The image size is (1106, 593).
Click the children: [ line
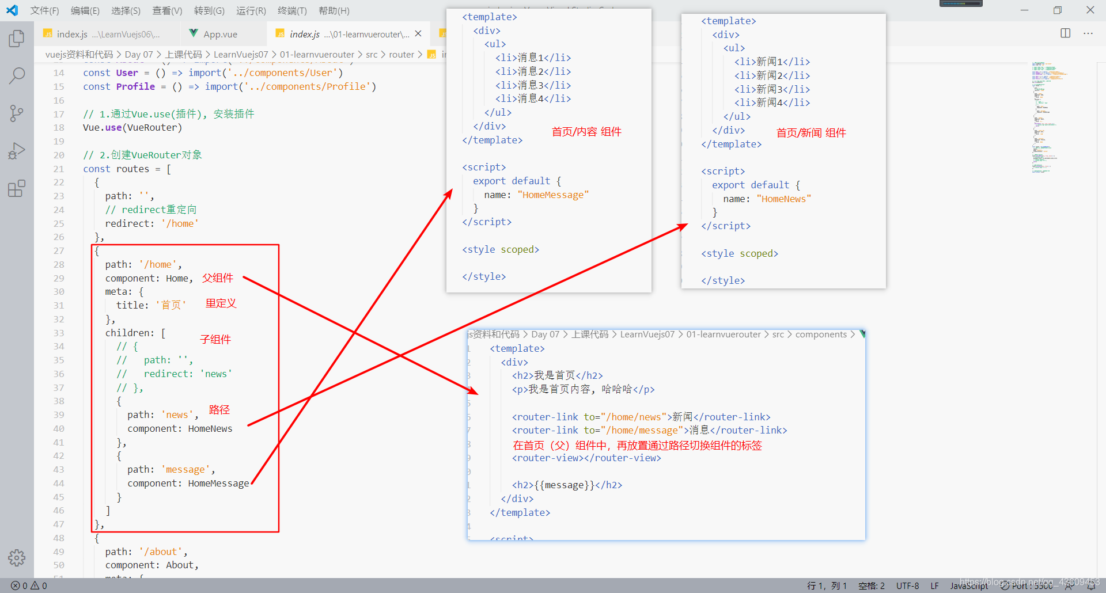tap(135, 333)
